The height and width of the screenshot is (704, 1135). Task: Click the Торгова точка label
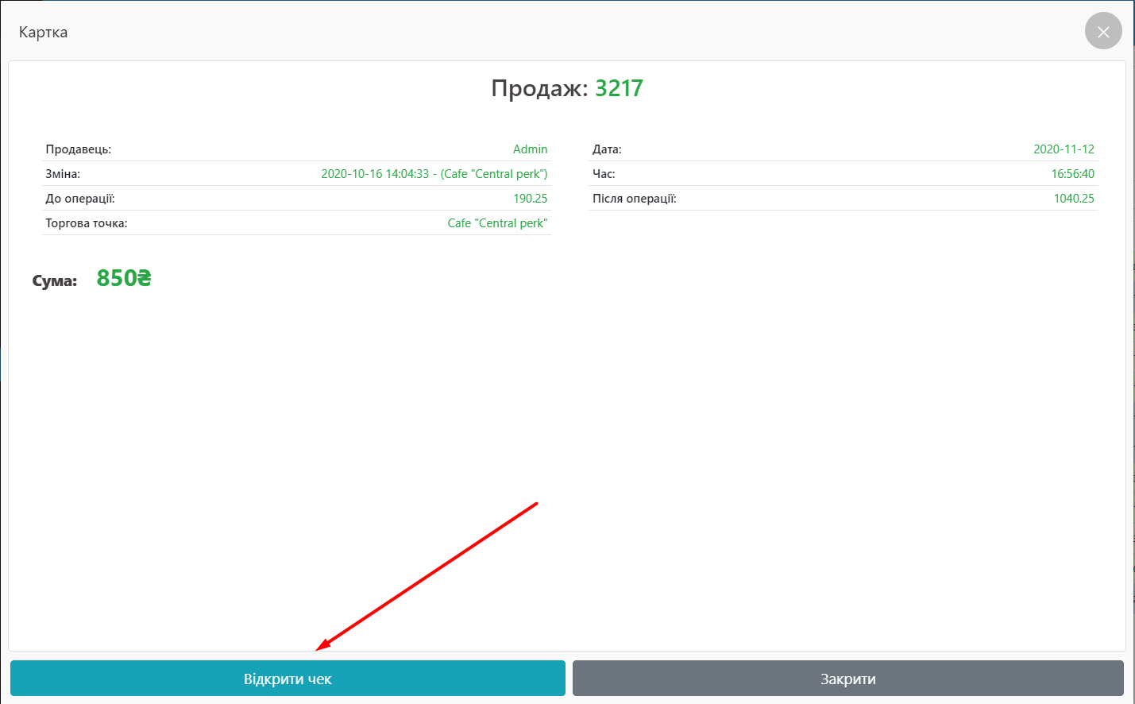[86, 223]
